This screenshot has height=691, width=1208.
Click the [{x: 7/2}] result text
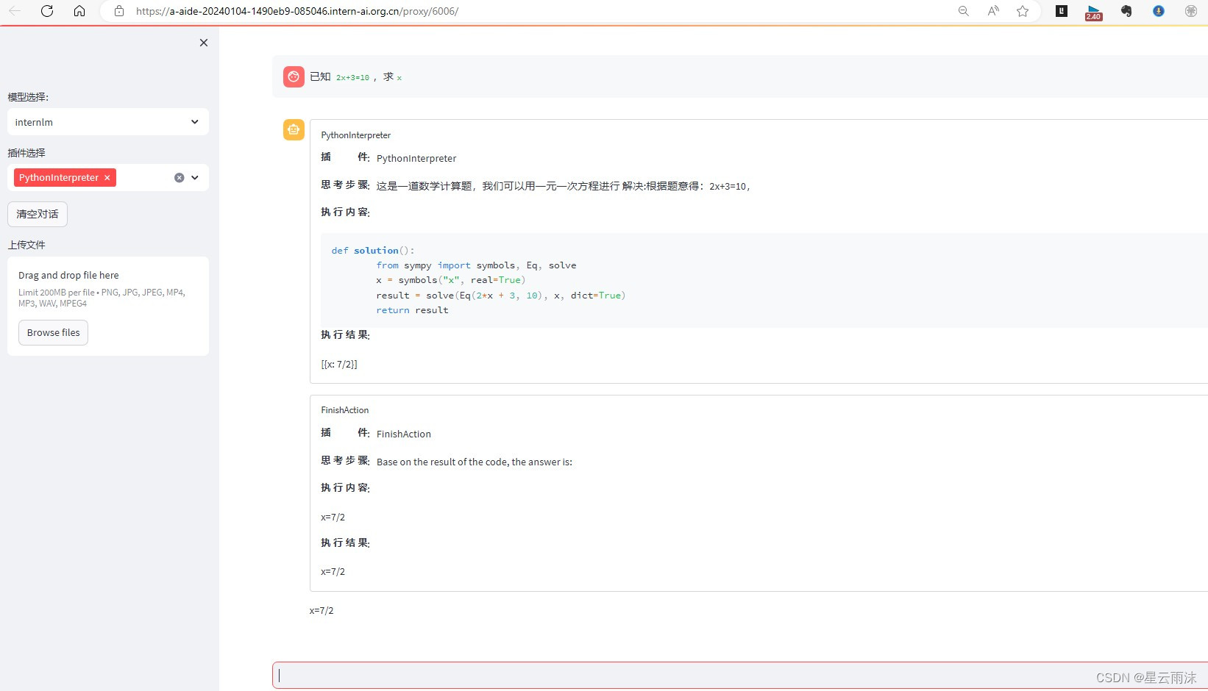(339, 365)
